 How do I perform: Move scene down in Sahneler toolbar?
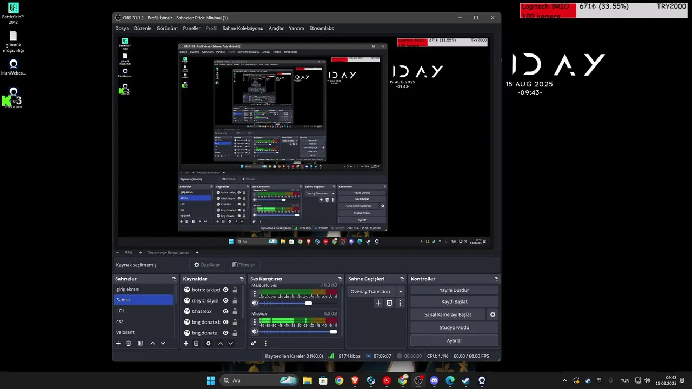tap(163, 343)
